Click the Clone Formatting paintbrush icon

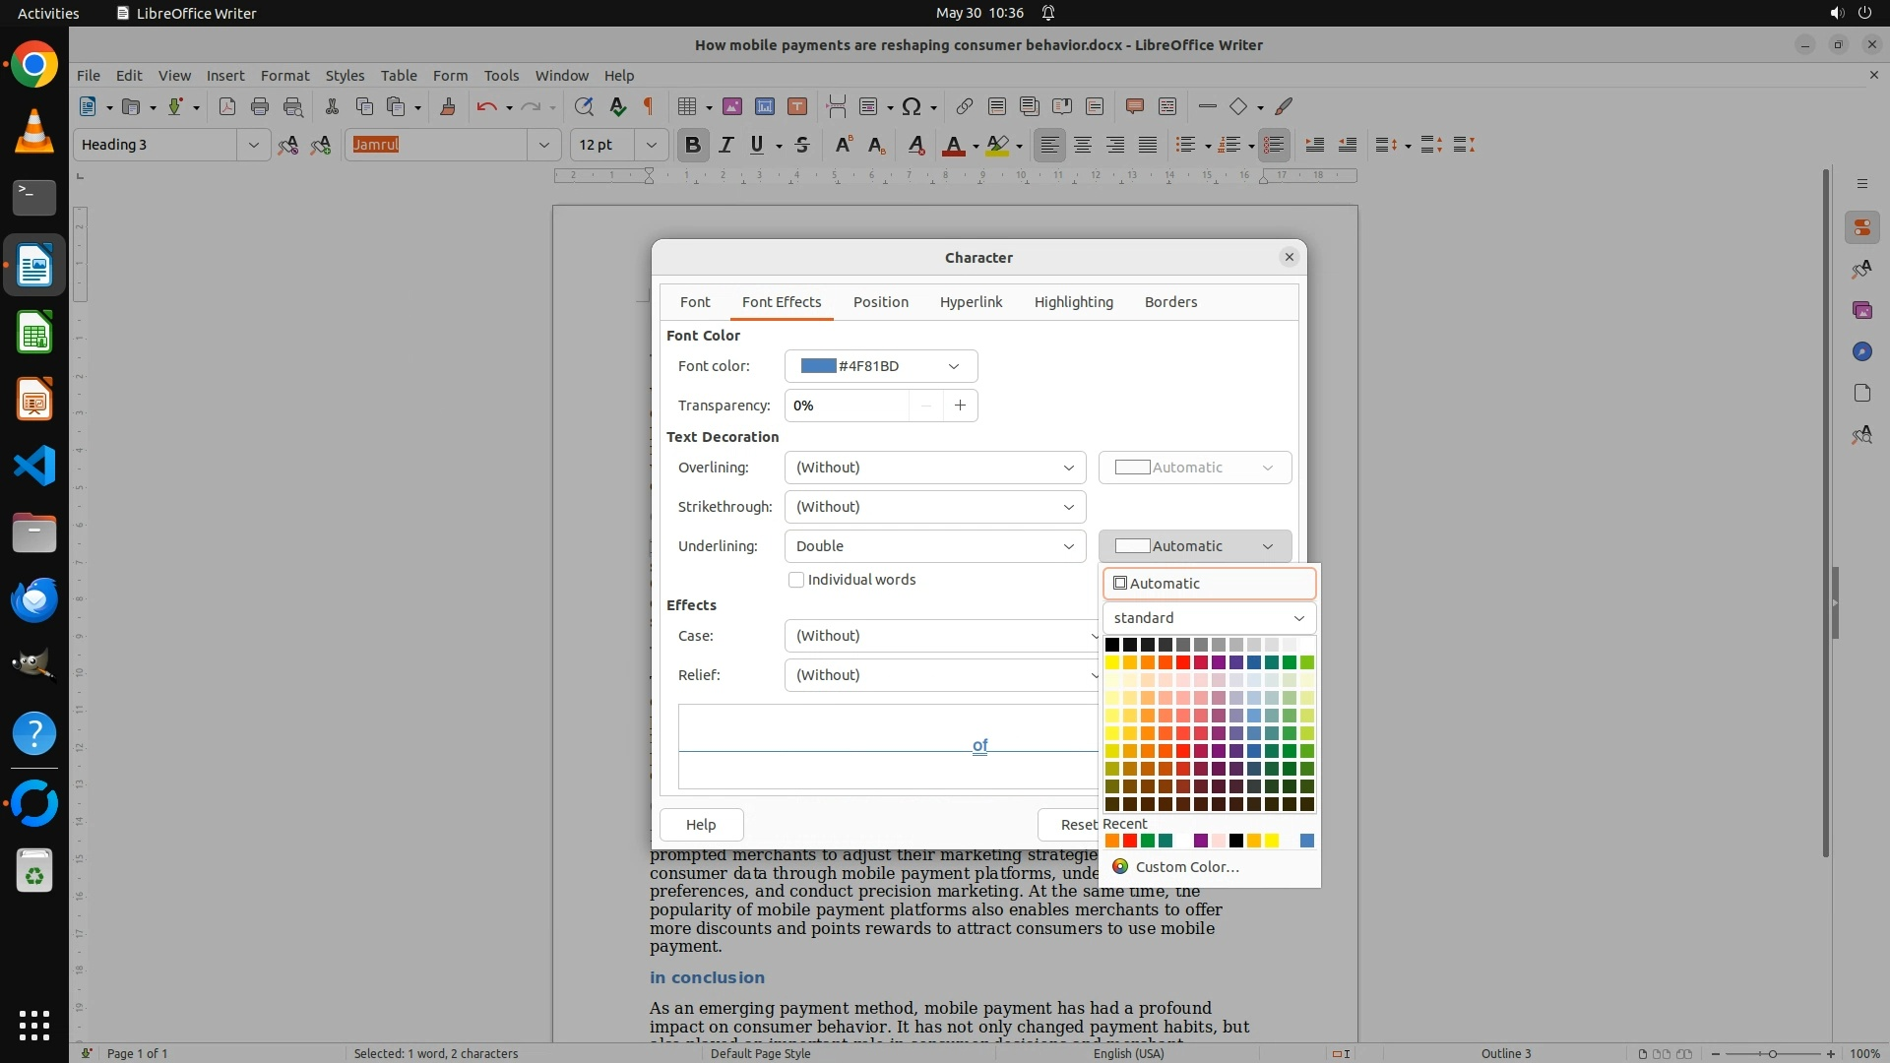pyautogui.click(x=448, y=107)
